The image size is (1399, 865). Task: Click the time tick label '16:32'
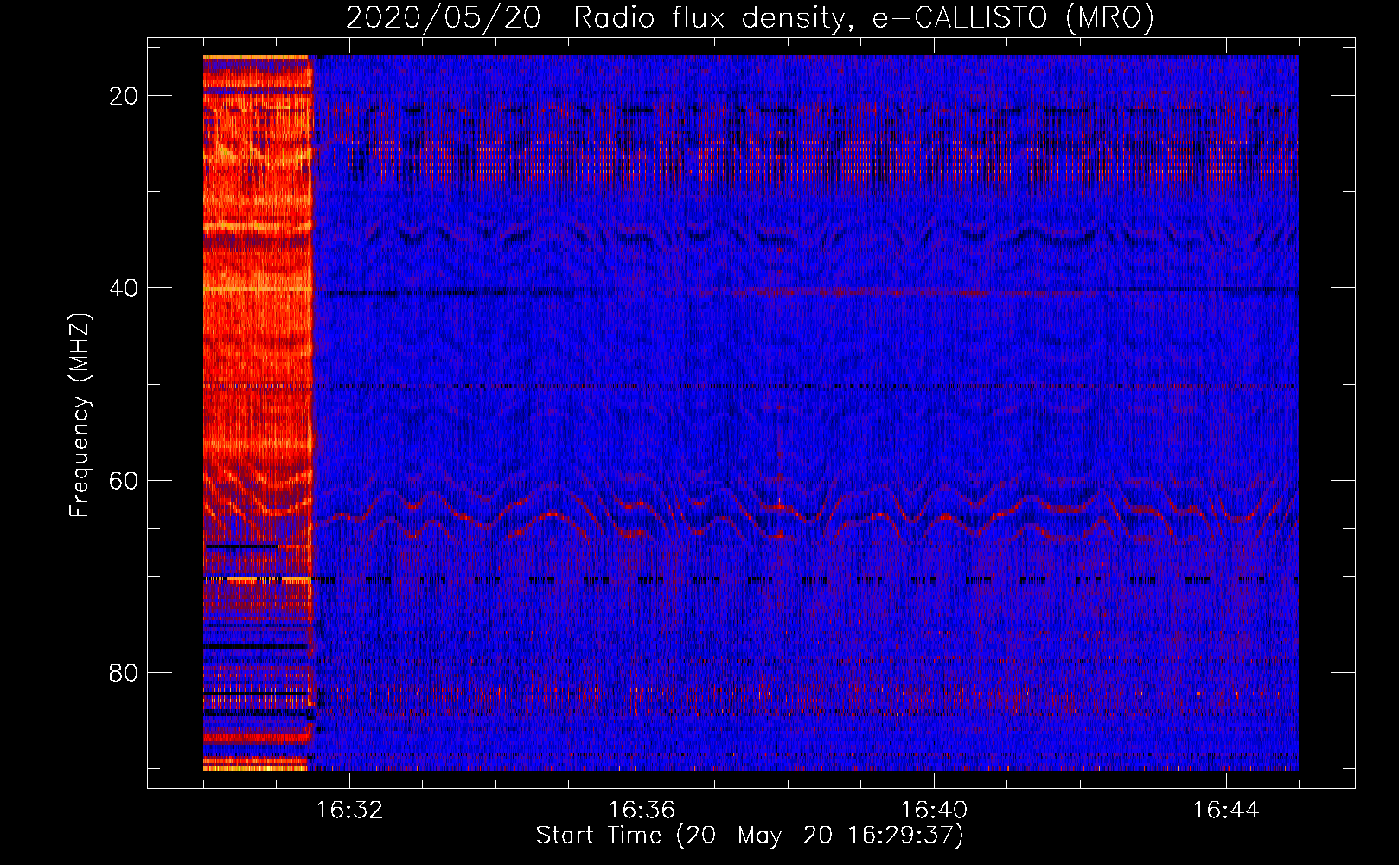349,811
